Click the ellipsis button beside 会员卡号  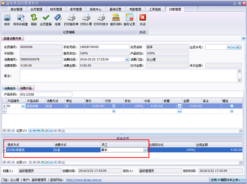(233, 47)
